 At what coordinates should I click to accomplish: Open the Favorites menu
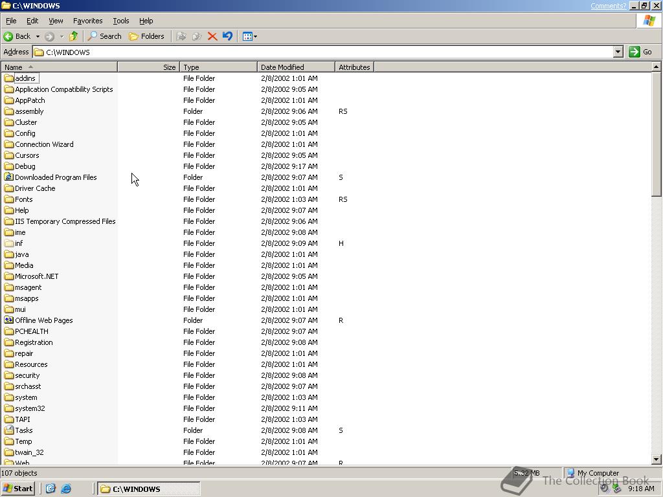[x=87, y=21]
